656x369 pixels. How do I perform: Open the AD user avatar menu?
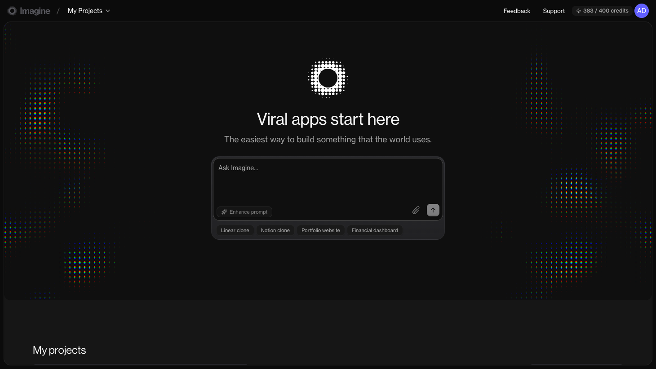pyautogui.click(x=641, y=11)
